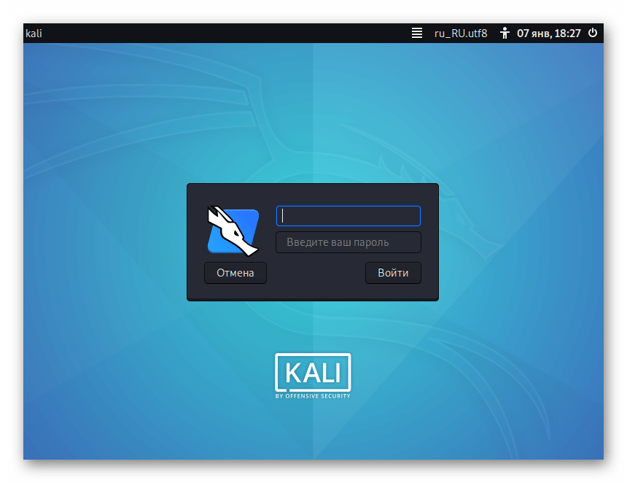The height and width of the screenshot is (483, 627).
Task: Expand the ru_RU.utf8 language selector
Action: coord(459,33)
